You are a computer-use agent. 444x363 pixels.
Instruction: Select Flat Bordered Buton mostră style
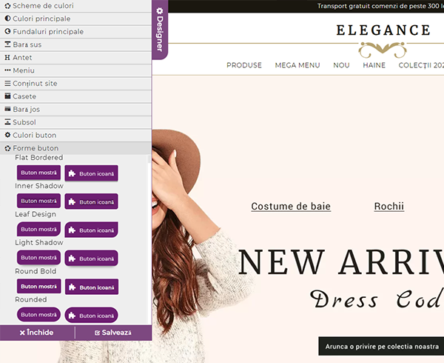pos(38,172)
